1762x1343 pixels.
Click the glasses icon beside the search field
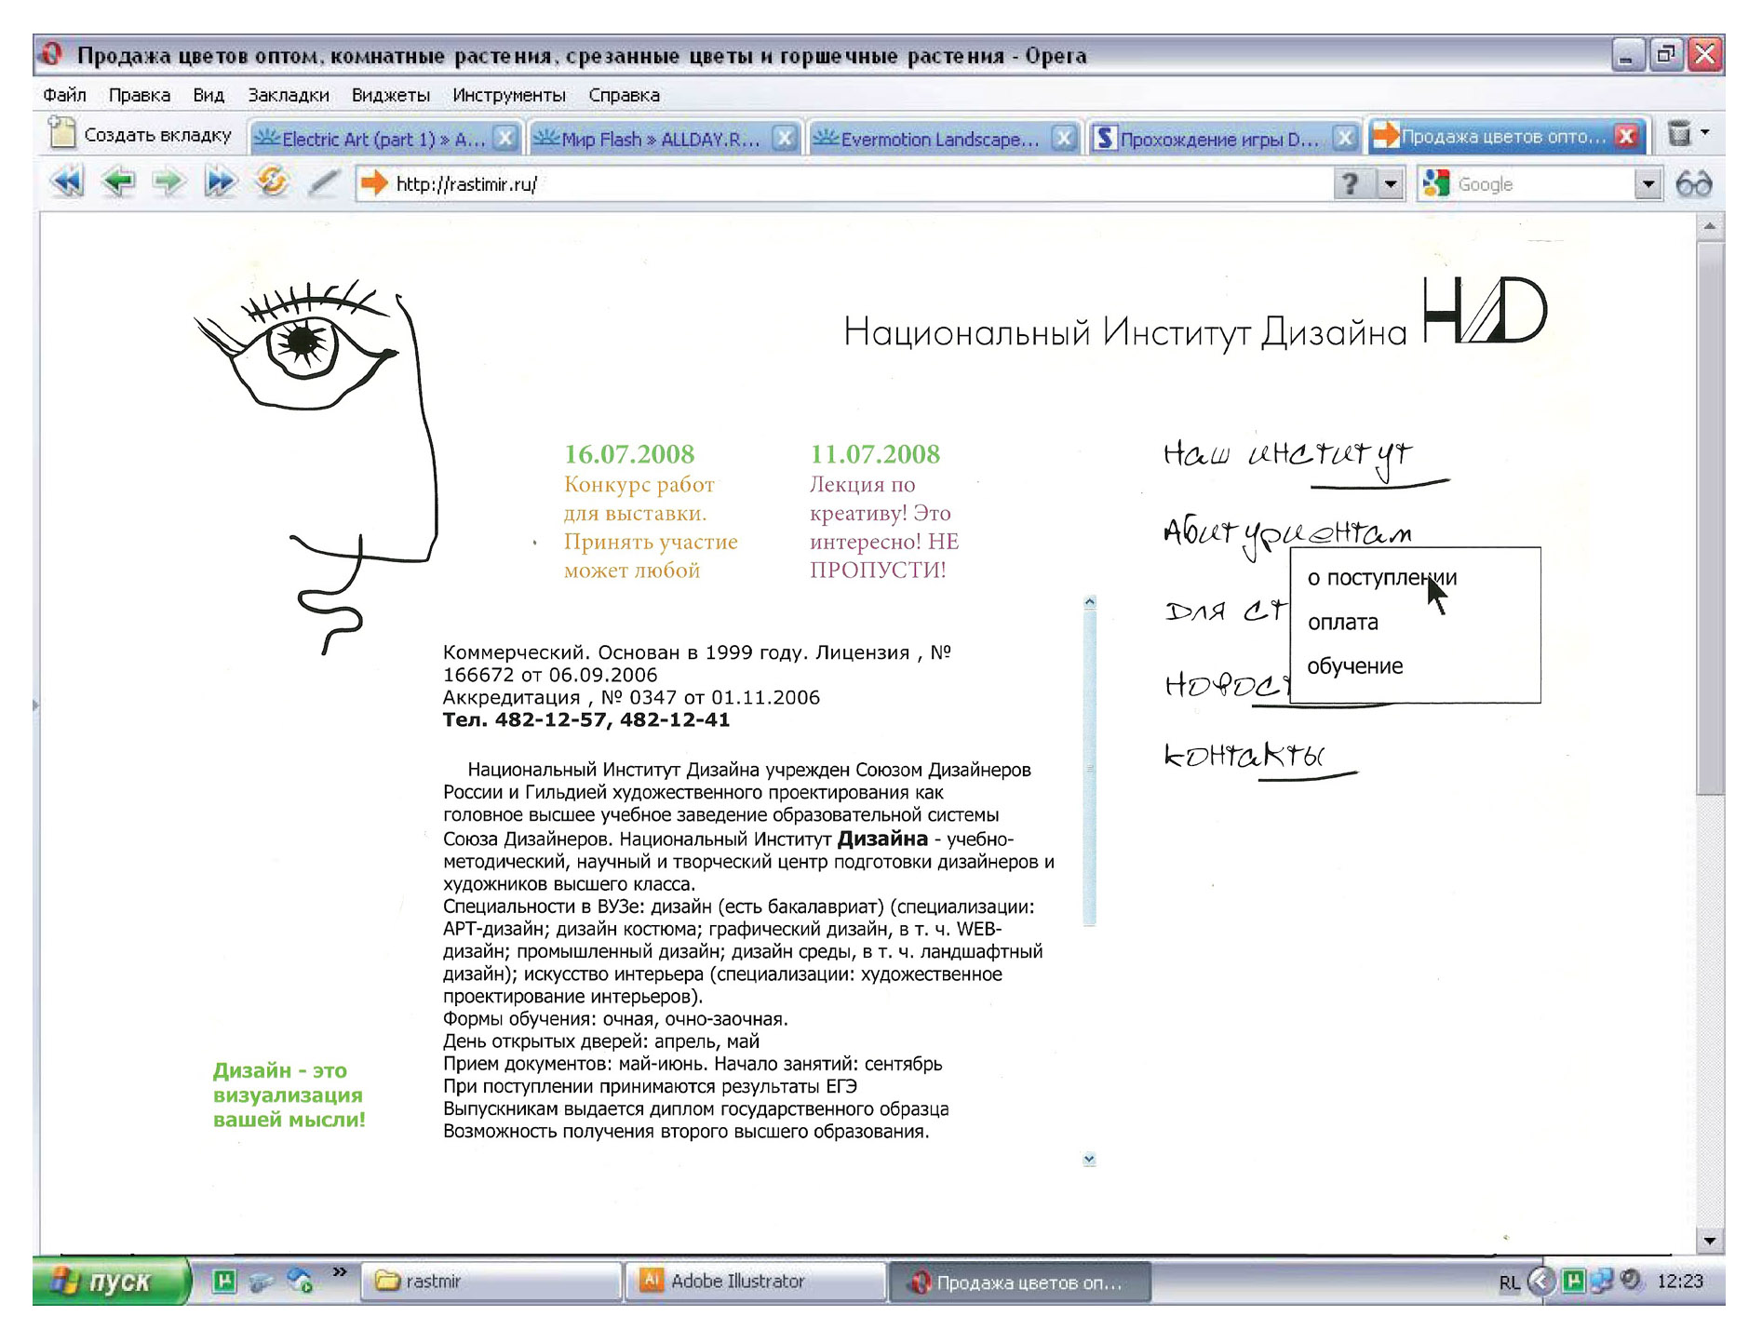tap(1693, 184)
